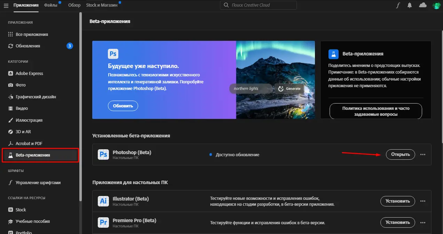The image size is (443, 234).
Task: Open more options for Premiere Pro (Beta)
Action: [423, 222]
